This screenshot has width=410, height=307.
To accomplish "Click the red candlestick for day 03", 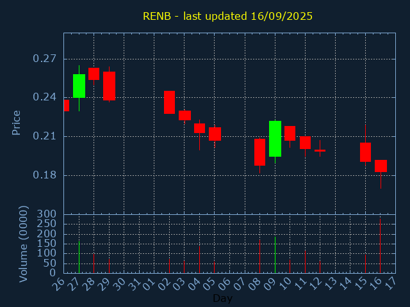I will 184,115.
